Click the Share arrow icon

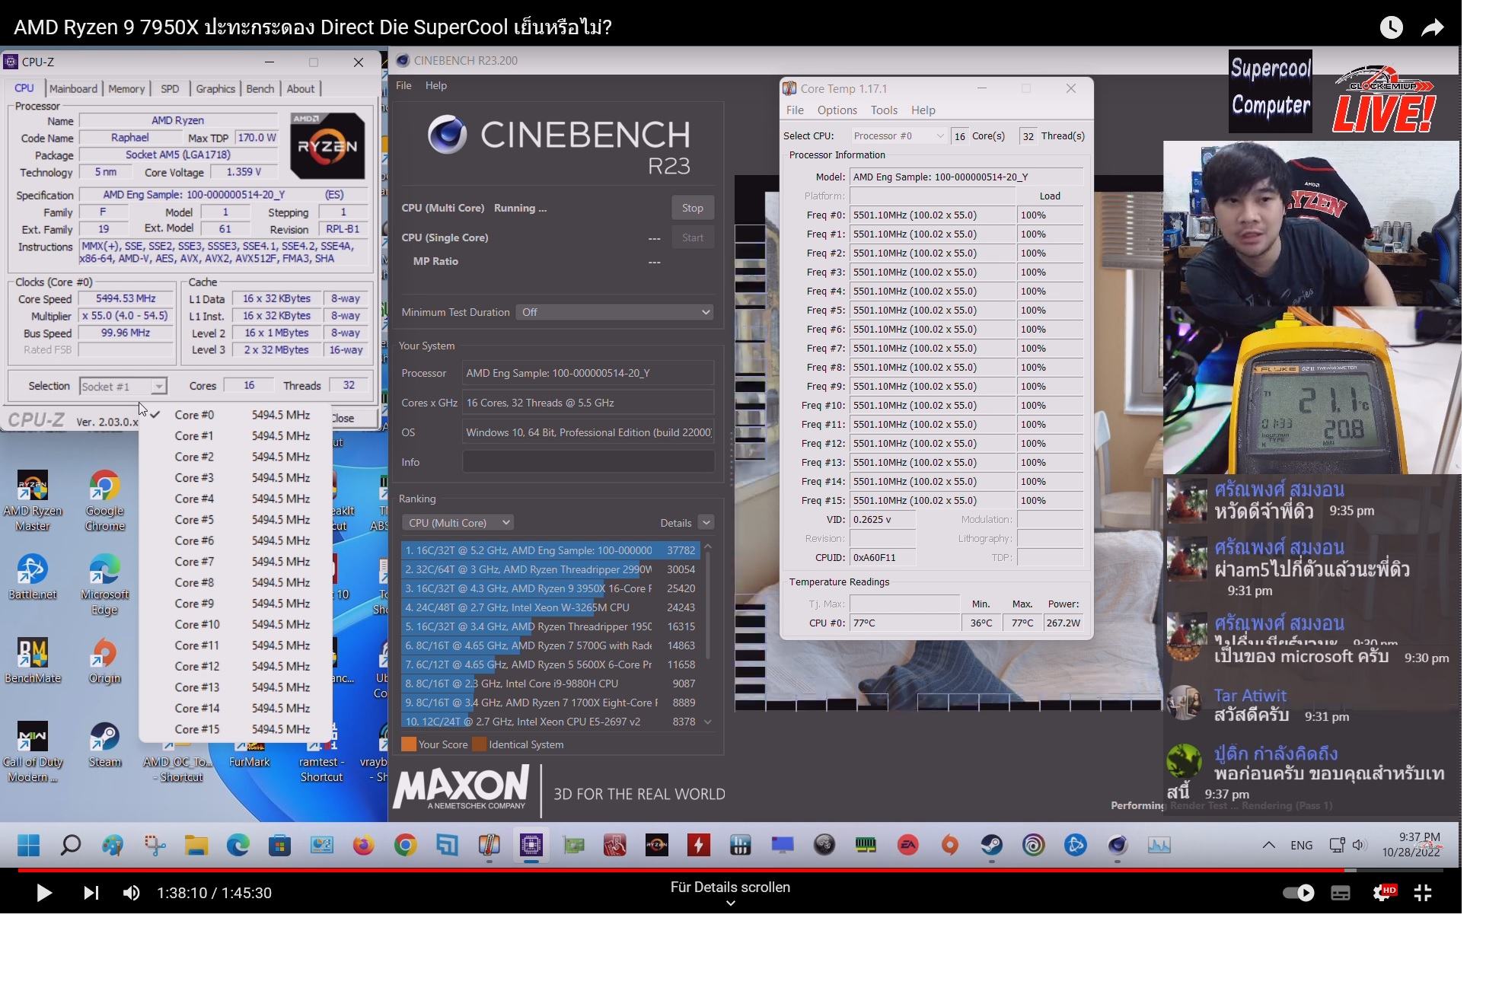tap(1433, 27)
